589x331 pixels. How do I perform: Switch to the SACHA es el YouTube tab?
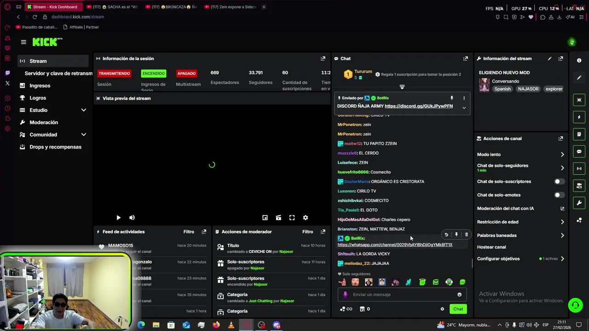pyautogui.click(x=112, y=7)
